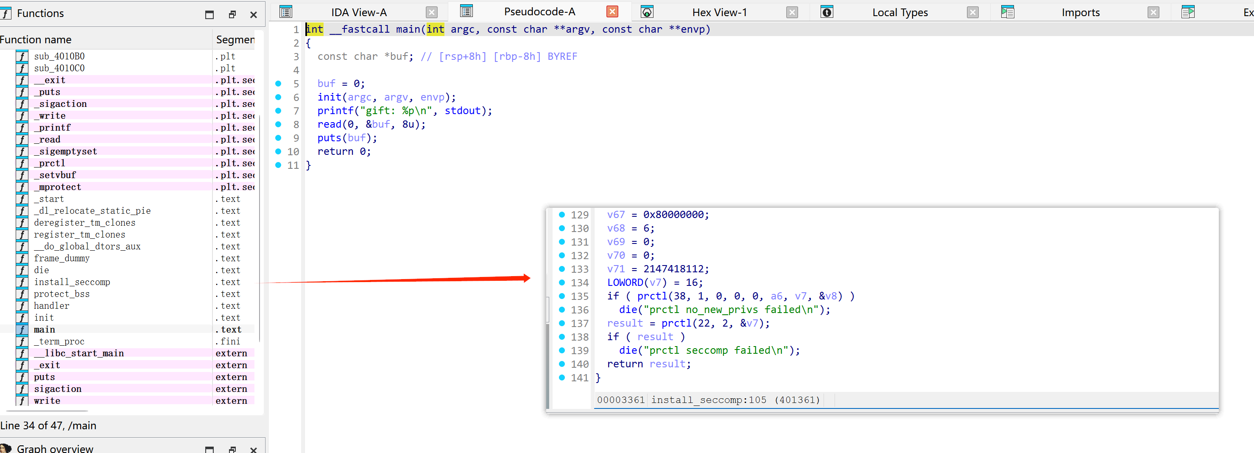1254x453 pixels.
Task: Sort by the Segment column header
Action: click(x=235, y=39)
